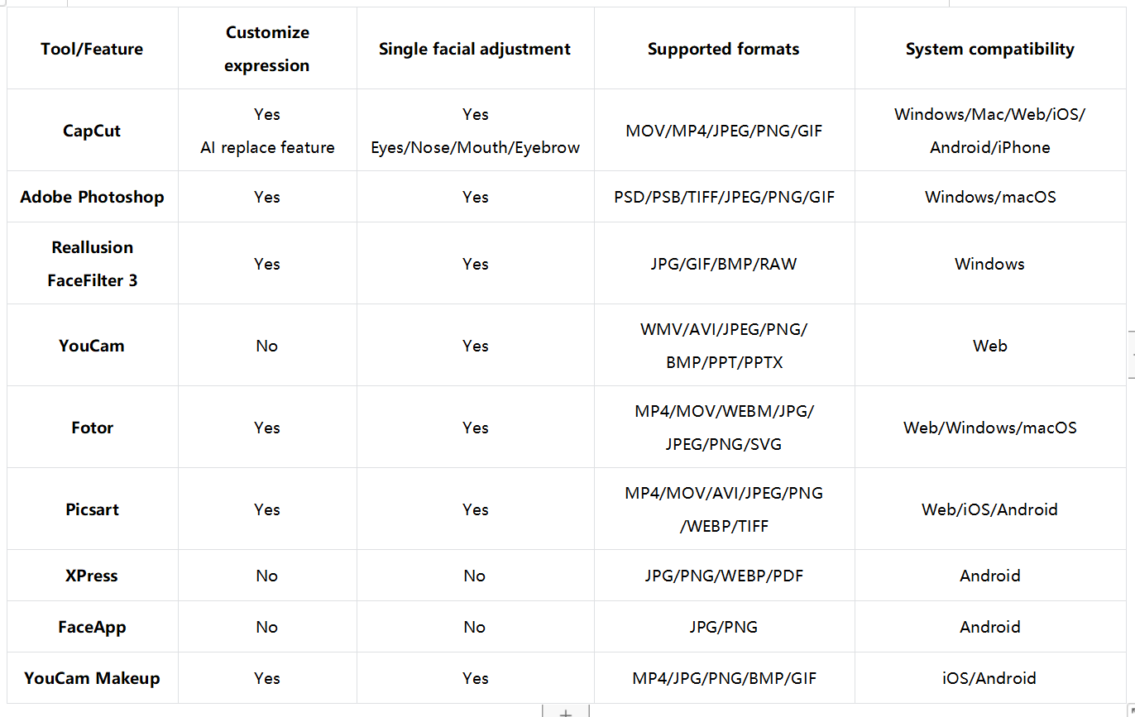1135x717 pixels.
Task: Click the AI replace feature text
Action: 267,148
